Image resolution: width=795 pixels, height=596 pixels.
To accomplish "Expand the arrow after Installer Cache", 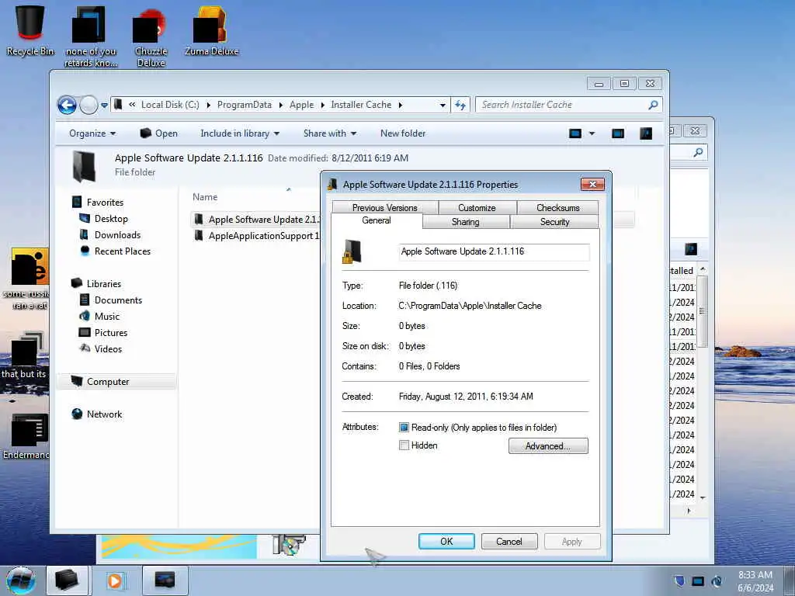I will (x=400, y=105).
